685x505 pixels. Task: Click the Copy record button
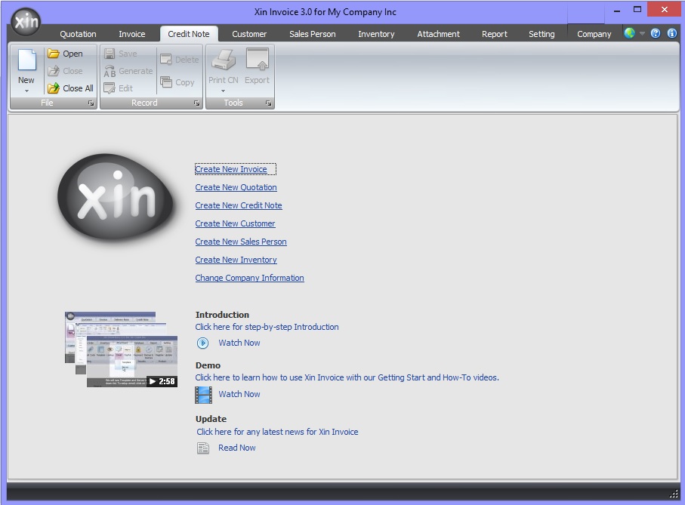click(x=177, y=82)
